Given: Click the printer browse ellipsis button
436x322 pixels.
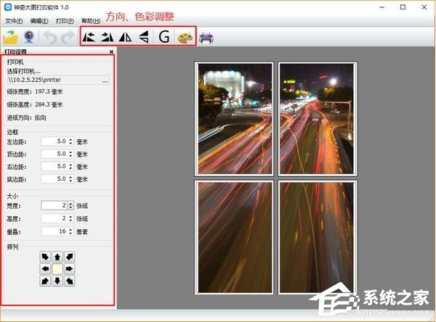Looking at the screenshot, I should pyautogui.click(x=105, y=81).
